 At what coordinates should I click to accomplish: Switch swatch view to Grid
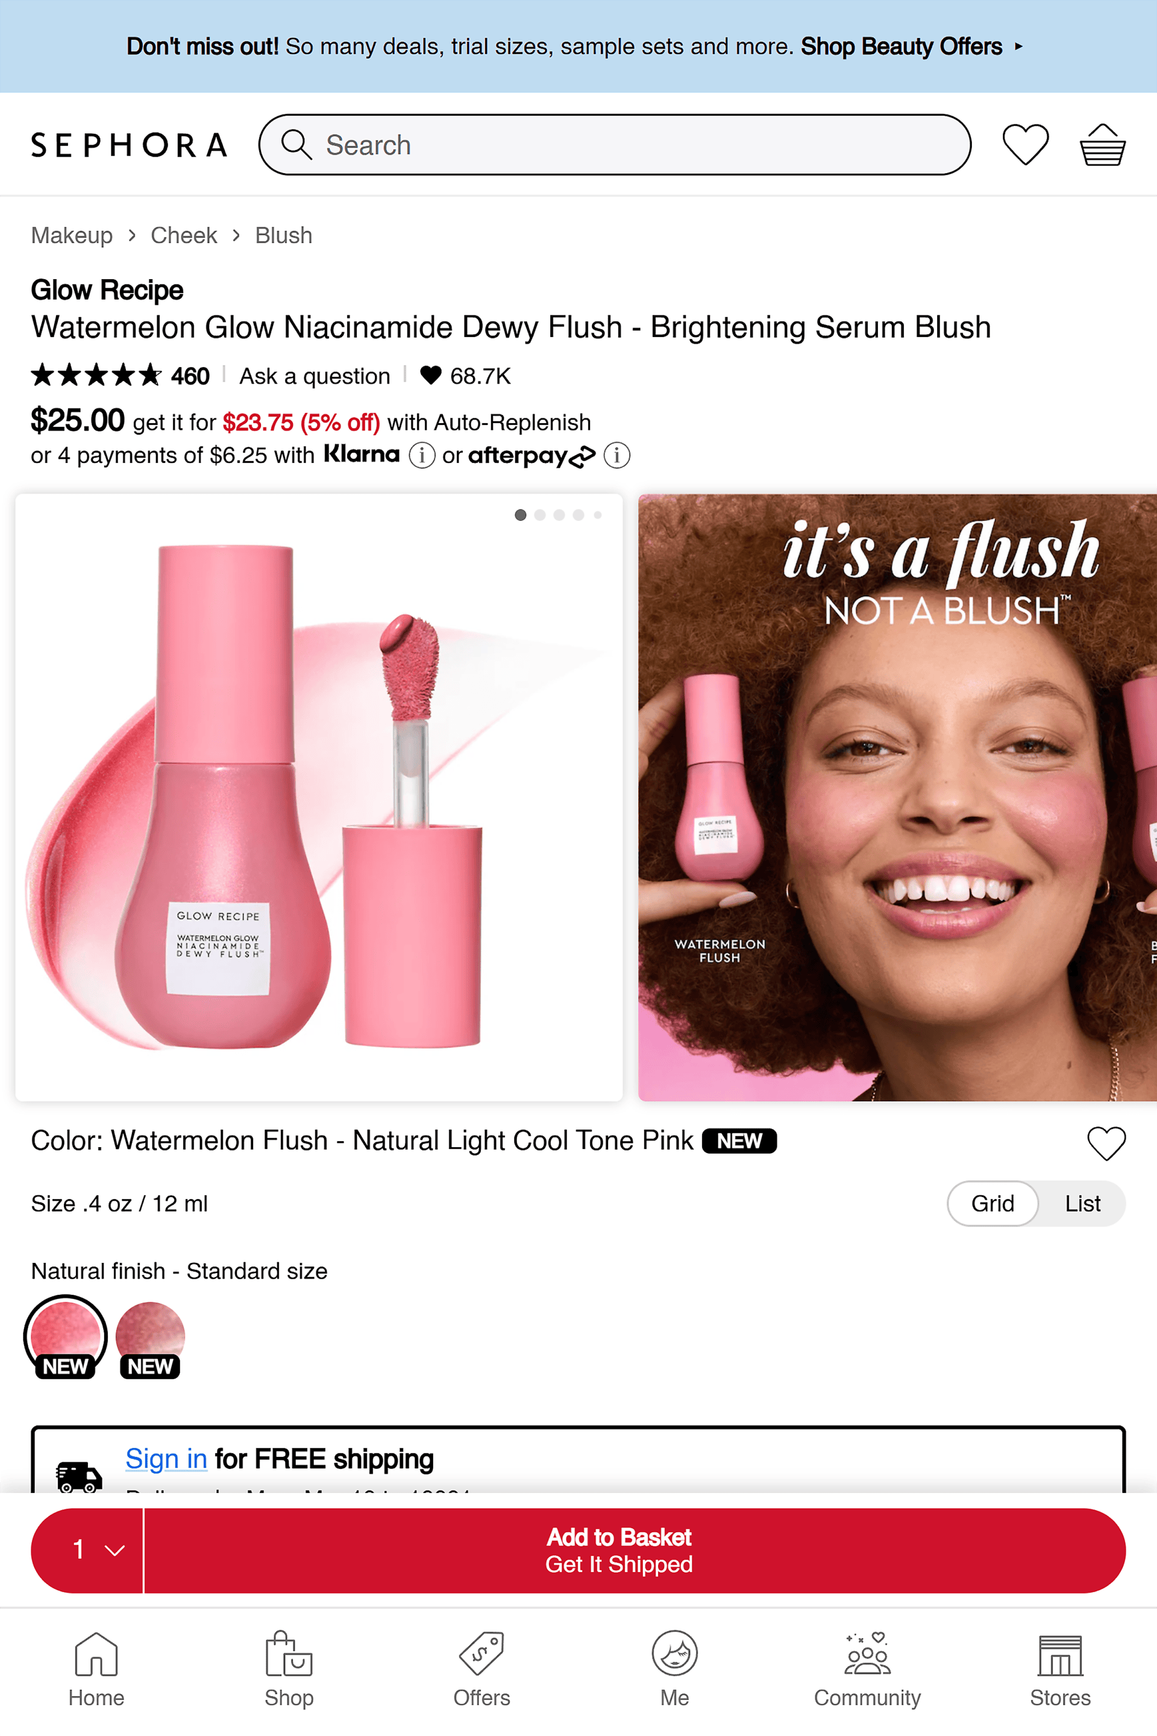click(x=992, y=1204)
